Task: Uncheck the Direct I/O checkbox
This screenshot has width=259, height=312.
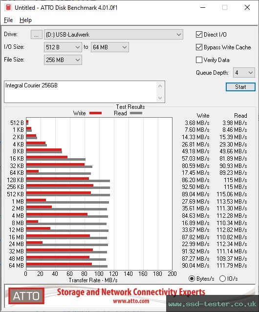Action: pos(199,35)
